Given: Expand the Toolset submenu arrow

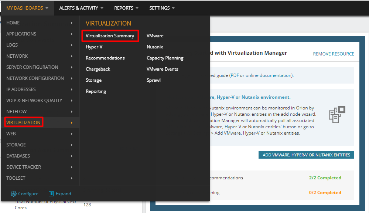Looking at the screenshot, I should click(x=72, y=178).
